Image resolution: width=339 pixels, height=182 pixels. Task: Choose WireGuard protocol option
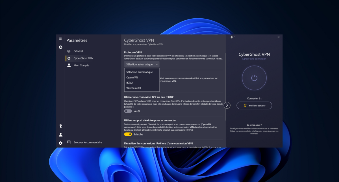point(142,88)
